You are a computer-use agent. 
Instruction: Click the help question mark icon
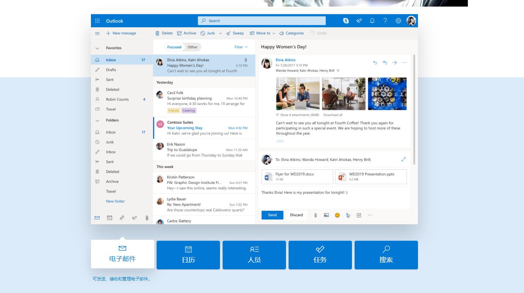point(385,21)
